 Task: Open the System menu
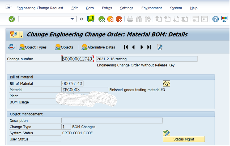click(x=176, y=8)
